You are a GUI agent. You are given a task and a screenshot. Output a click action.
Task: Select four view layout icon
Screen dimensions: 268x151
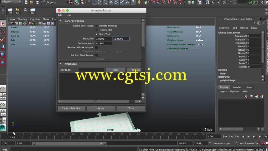(x=3, y=97)
